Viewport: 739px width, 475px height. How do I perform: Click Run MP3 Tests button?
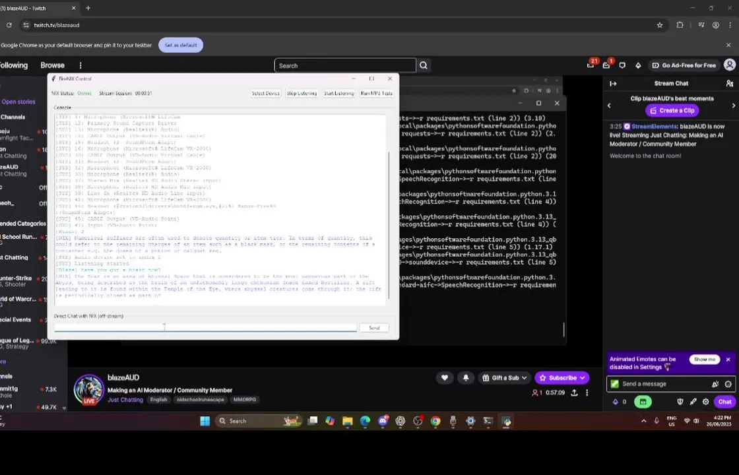[x=377, y=93]
